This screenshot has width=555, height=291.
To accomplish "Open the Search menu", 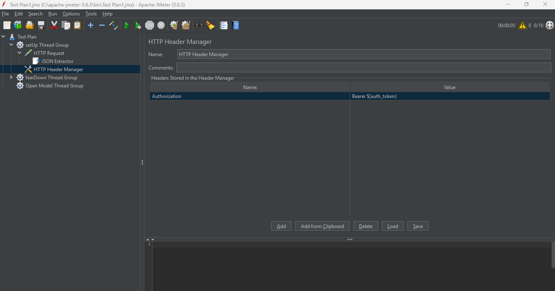I will 35,13.
